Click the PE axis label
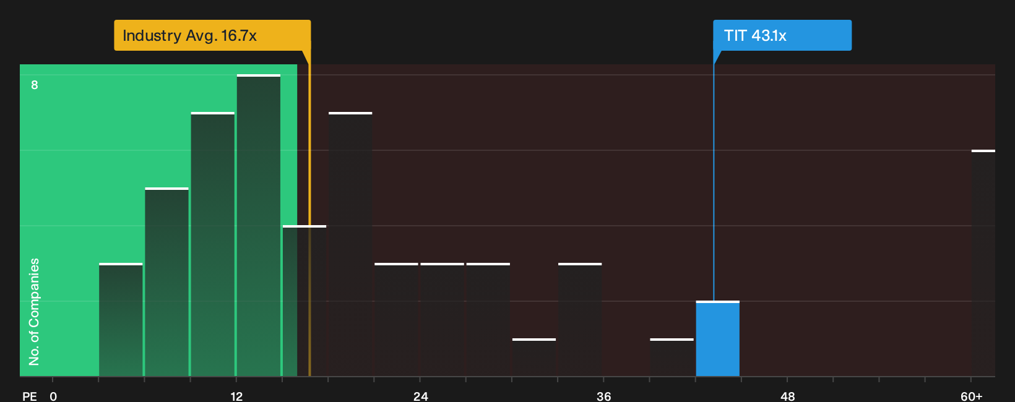Screen dimensions: 1015x402 (x=30, y=396)
